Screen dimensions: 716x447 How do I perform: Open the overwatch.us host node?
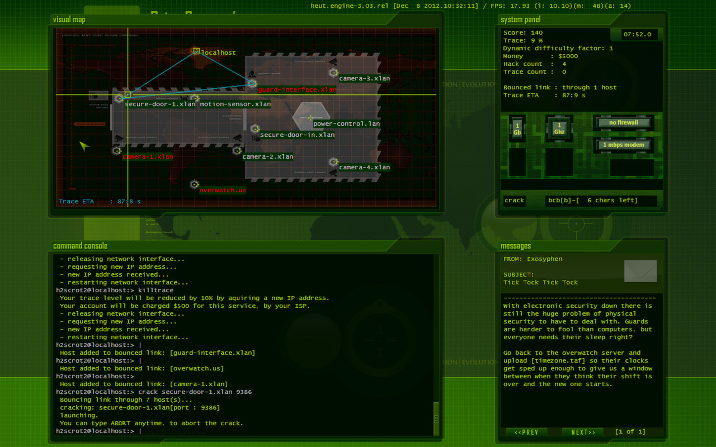pos(194,184)
